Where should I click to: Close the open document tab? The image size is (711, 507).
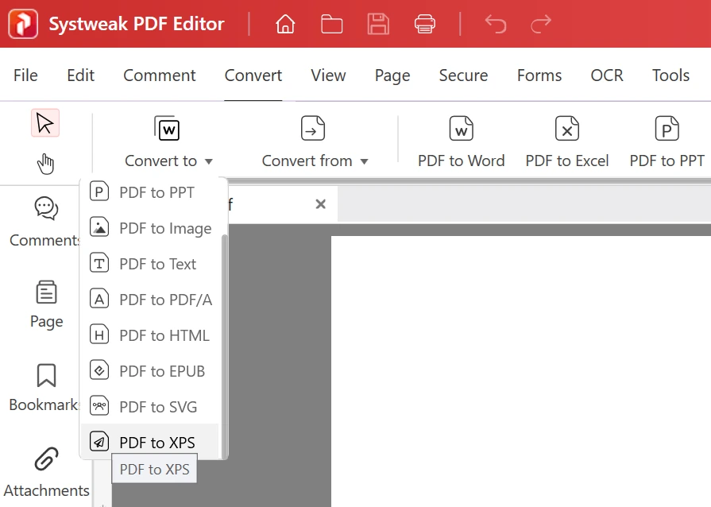click(320, 204)
